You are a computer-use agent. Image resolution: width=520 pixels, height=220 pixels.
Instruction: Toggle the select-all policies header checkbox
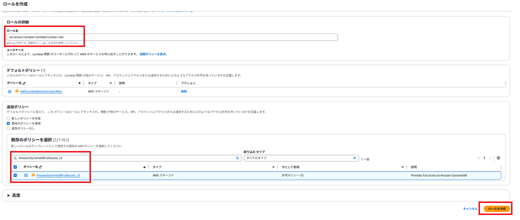tap(15, 167)
